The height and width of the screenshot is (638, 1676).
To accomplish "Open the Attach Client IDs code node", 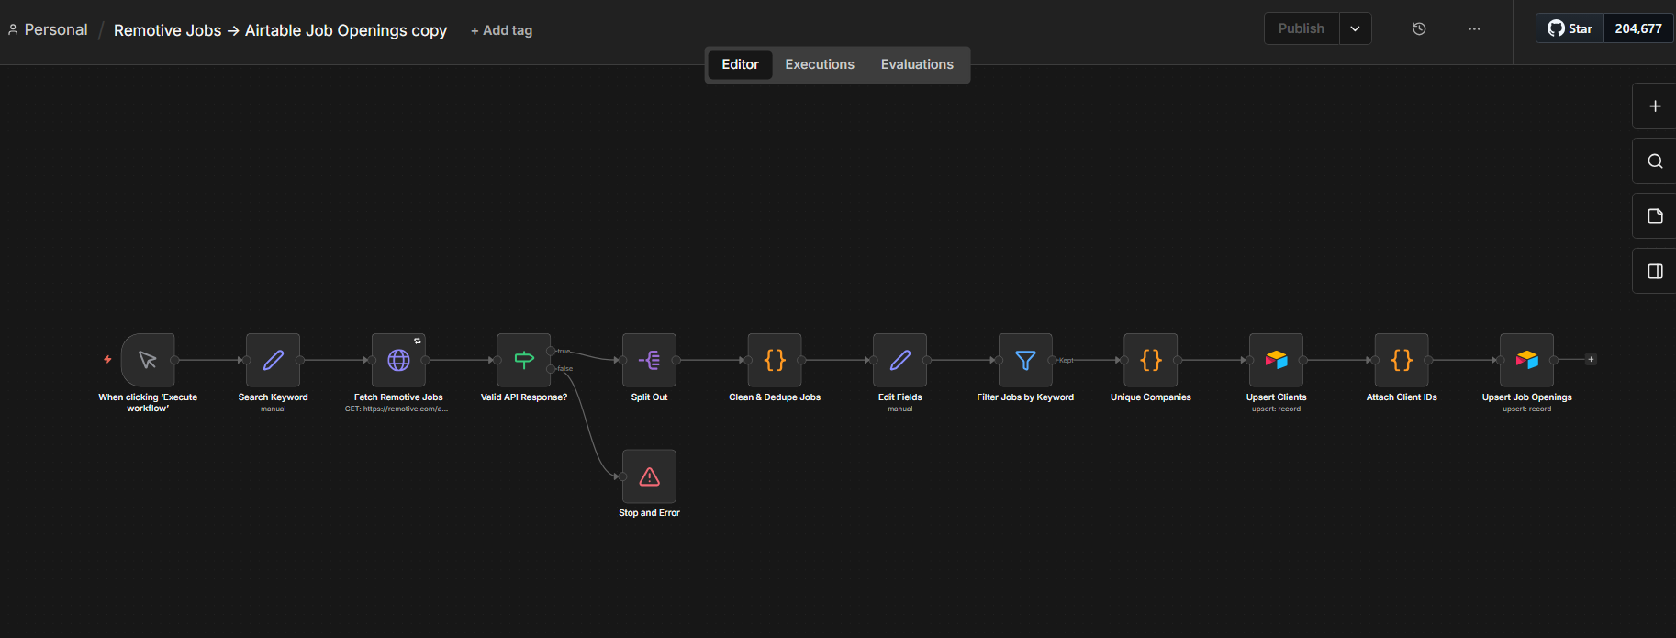I will point(1402,360).
